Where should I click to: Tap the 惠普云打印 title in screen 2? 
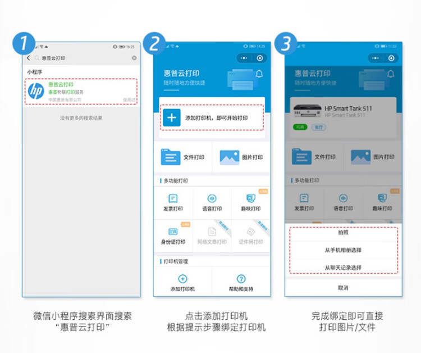(x=181, y=74)
